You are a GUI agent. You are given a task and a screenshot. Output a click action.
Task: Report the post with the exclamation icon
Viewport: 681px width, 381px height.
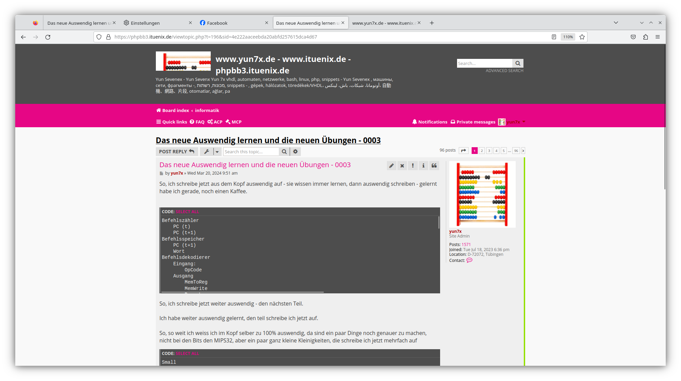413,165
